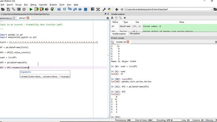Click 'Column names: 0' value cell

click(180, 26)
